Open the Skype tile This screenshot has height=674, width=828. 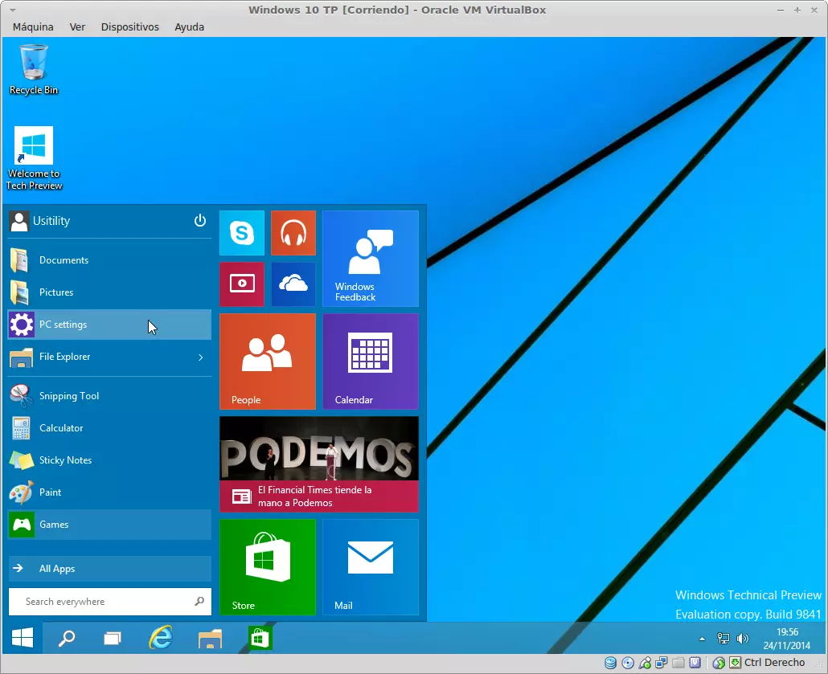pyautogui.click(x=241, y=233)
